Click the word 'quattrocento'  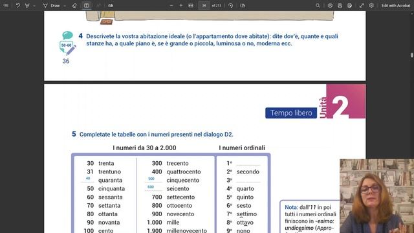(184, 172)
